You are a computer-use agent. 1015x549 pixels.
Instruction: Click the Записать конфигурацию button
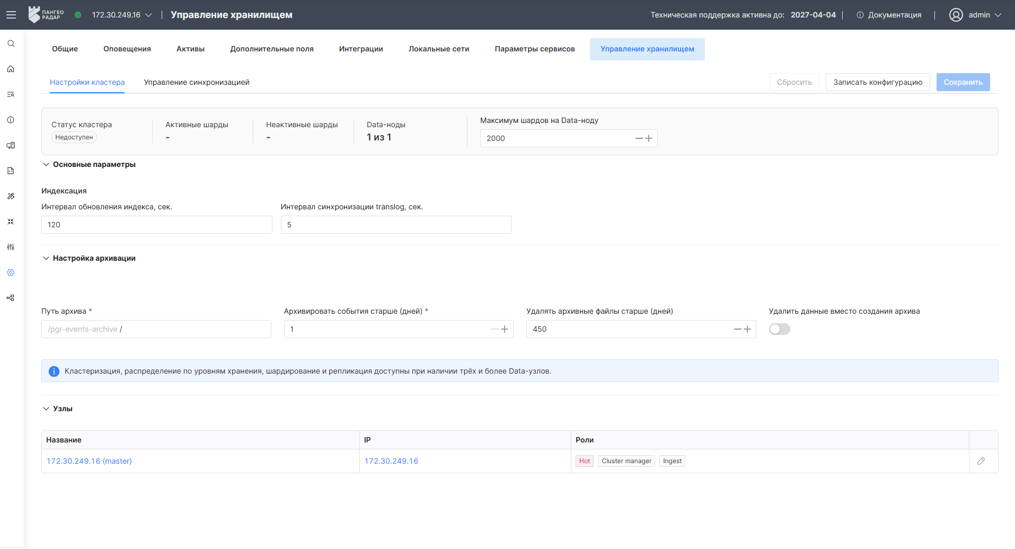(x=878, y=82)
